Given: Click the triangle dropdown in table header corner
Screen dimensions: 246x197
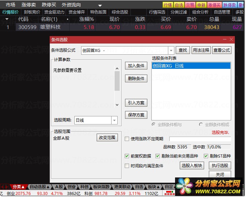Looking at the screenshot, I should 7,19.
